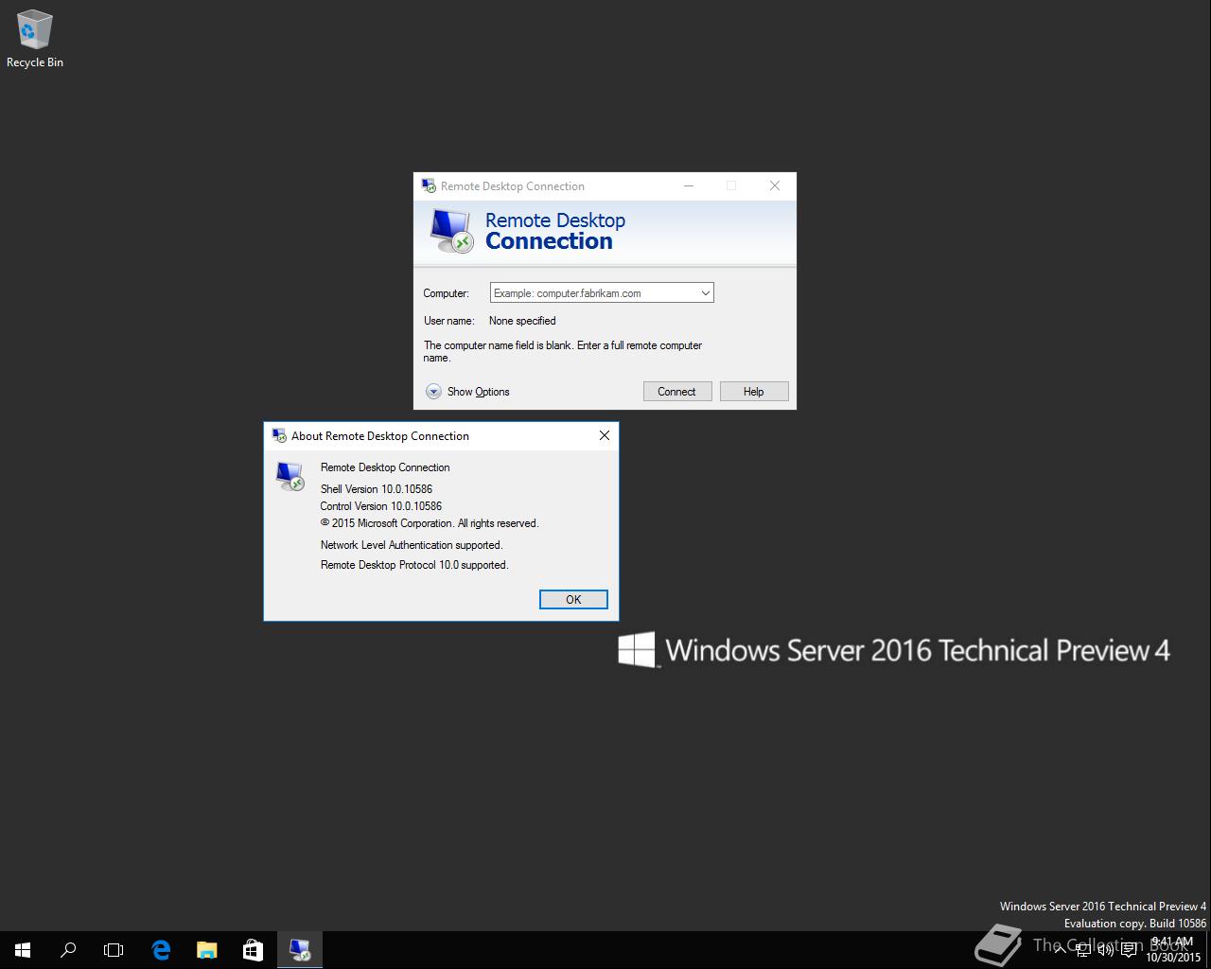Show hidden system tray icons
Screen dimensions: 1211x969
click(1060, 950)
